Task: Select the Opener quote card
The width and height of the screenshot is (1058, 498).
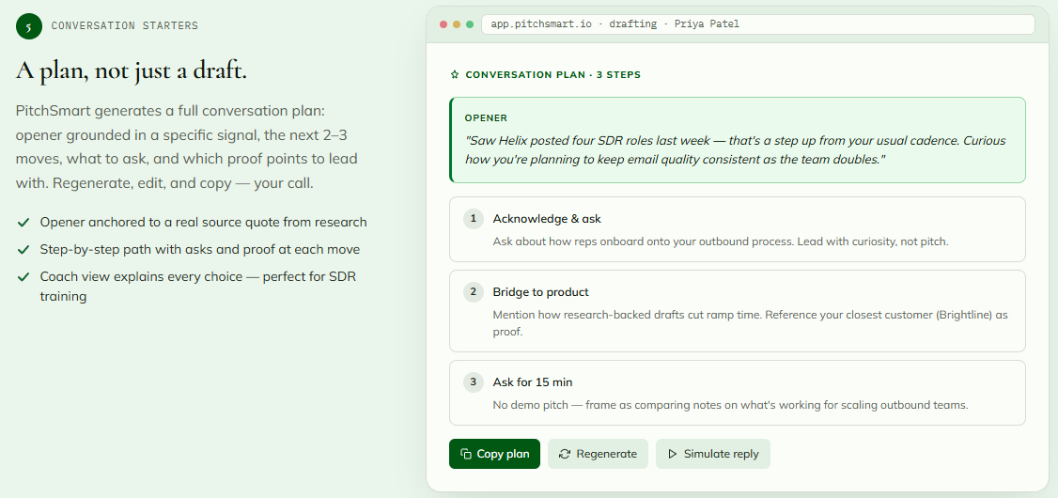Action: (738, 140)
